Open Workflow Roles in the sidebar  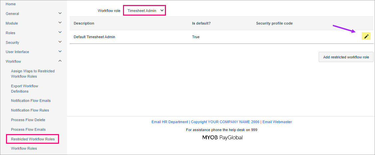click(24, 148)
